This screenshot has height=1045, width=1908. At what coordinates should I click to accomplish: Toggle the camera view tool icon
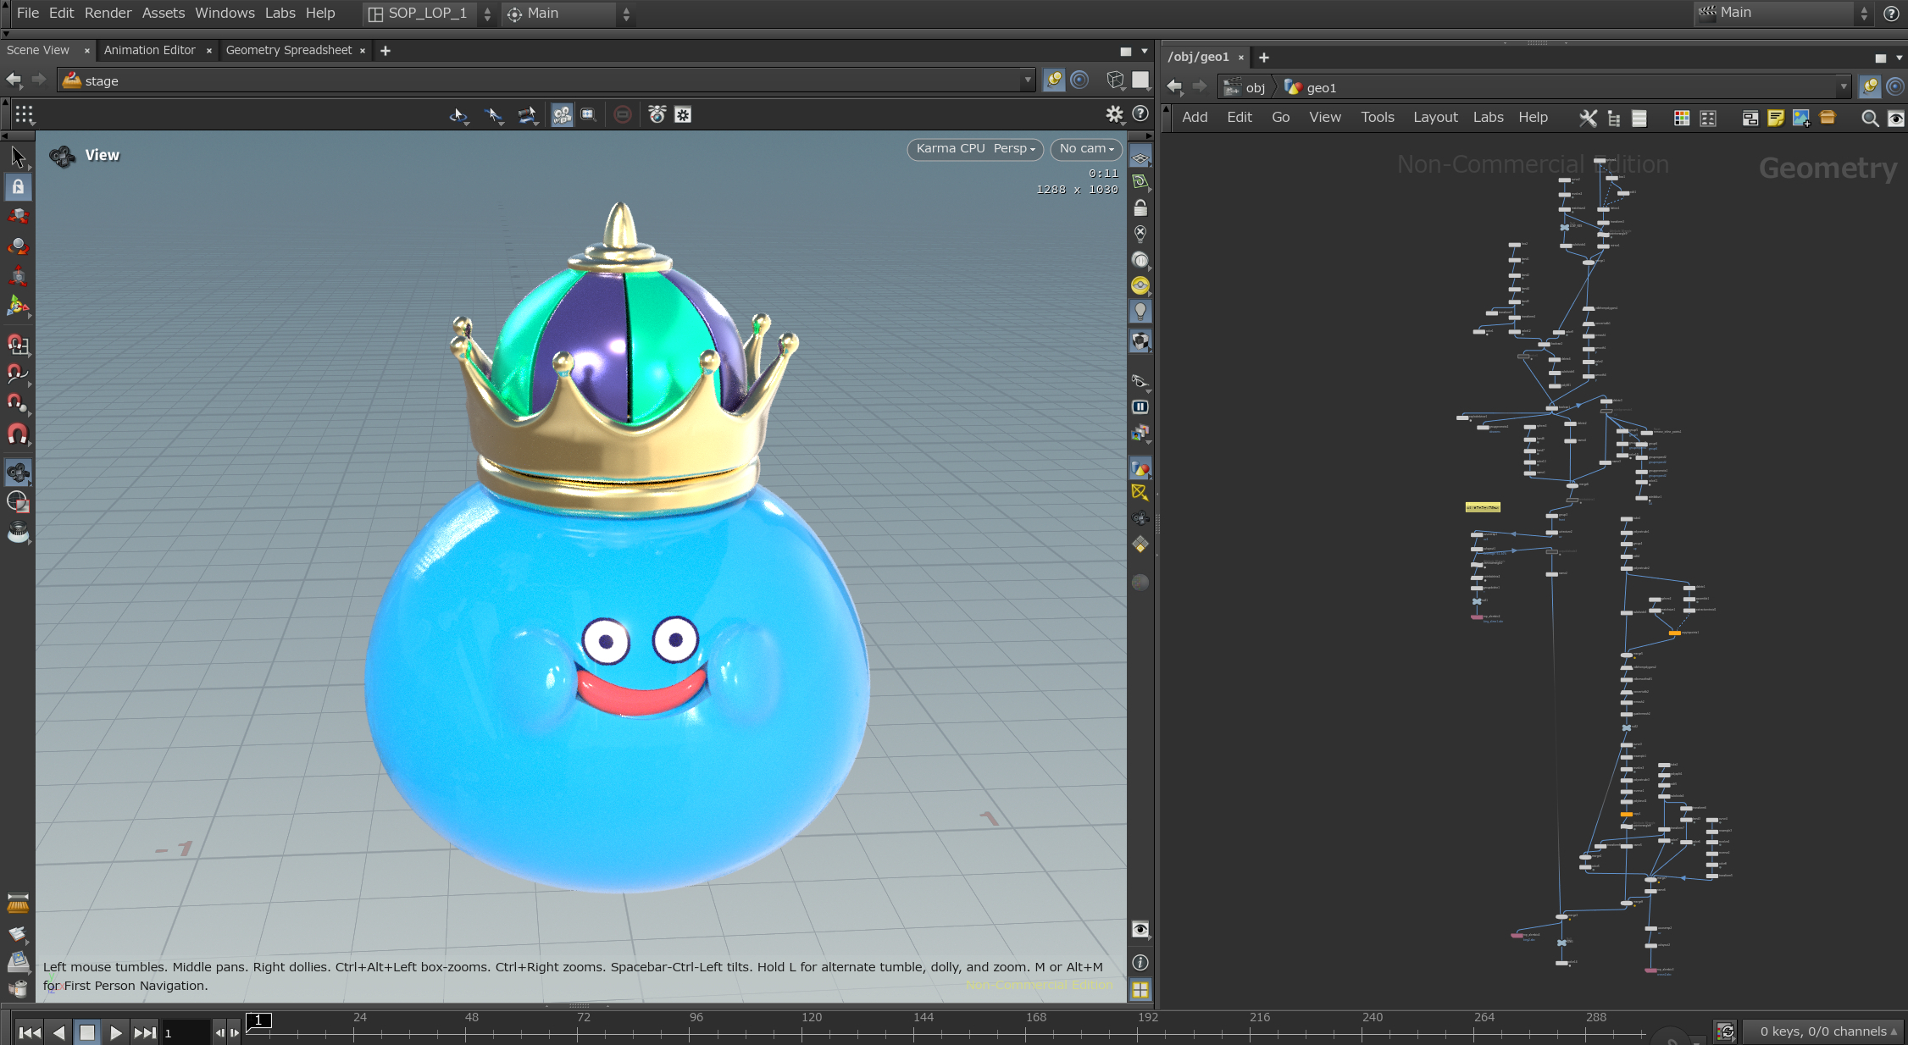click(562, 114)
